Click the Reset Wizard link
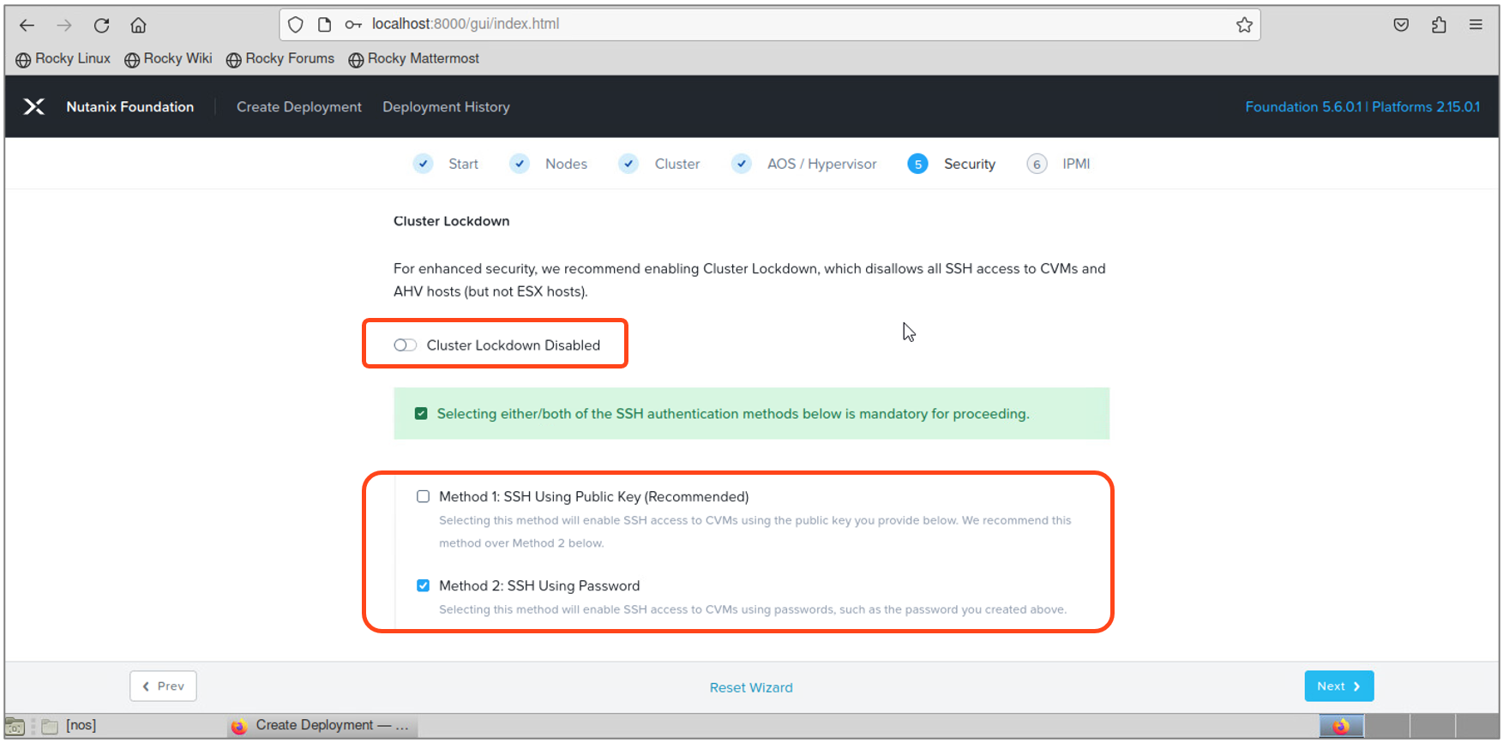The width and height of the screenshot is (1503, 743). 751,687
